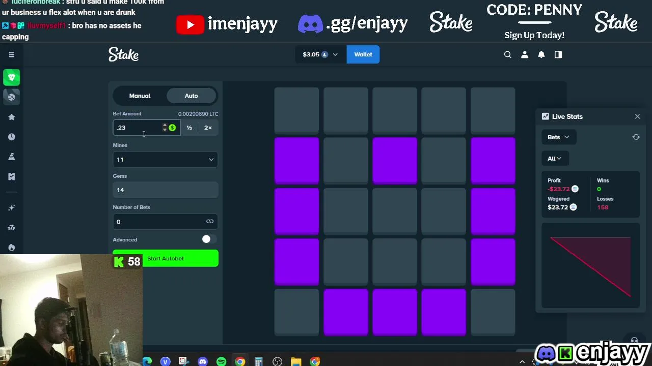The image size is (652, 366).
Task: Click the profit chart in Live Stats
Action: [590, 265]
